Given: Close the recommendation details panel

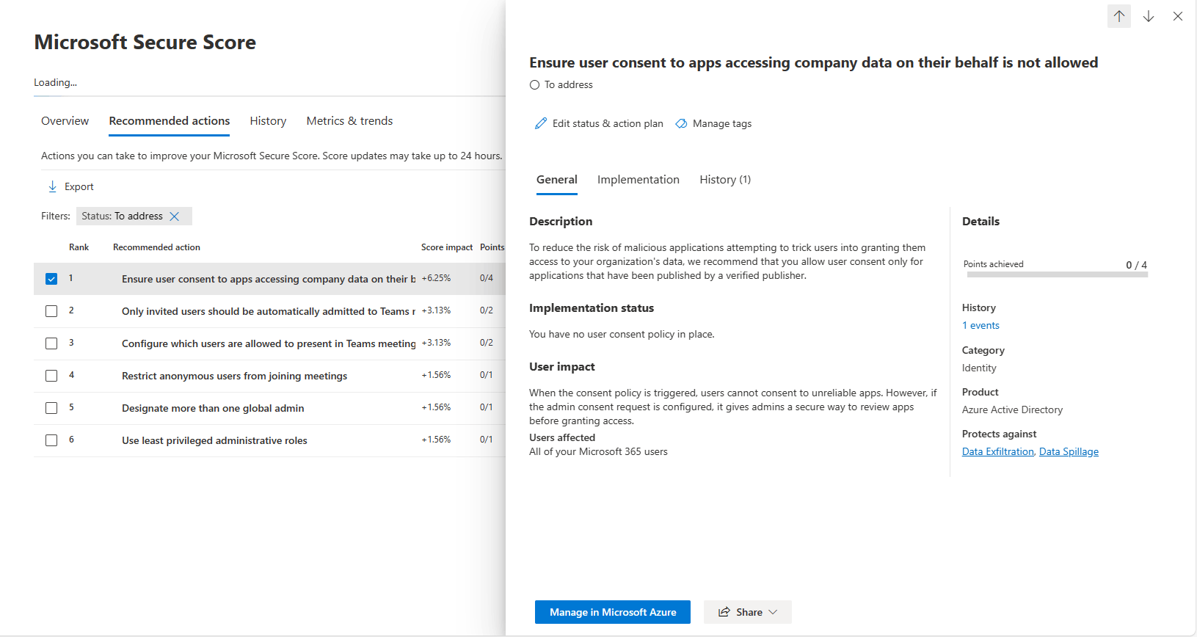Looking at the screenshot, I should 1178,16.
